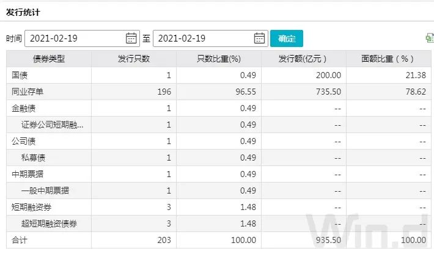Viewport: 434px width, 254px height.
Task: Select the 证券公司短期融... sub-row
Action: (x=52, y=125)
